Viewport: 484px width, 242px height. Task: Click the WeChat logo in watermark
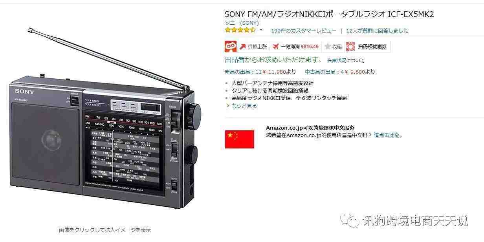click(350, 220)
